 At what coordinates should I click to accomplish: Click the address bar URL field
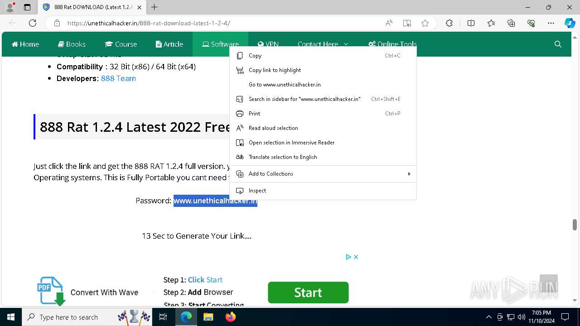coord(222,23)
